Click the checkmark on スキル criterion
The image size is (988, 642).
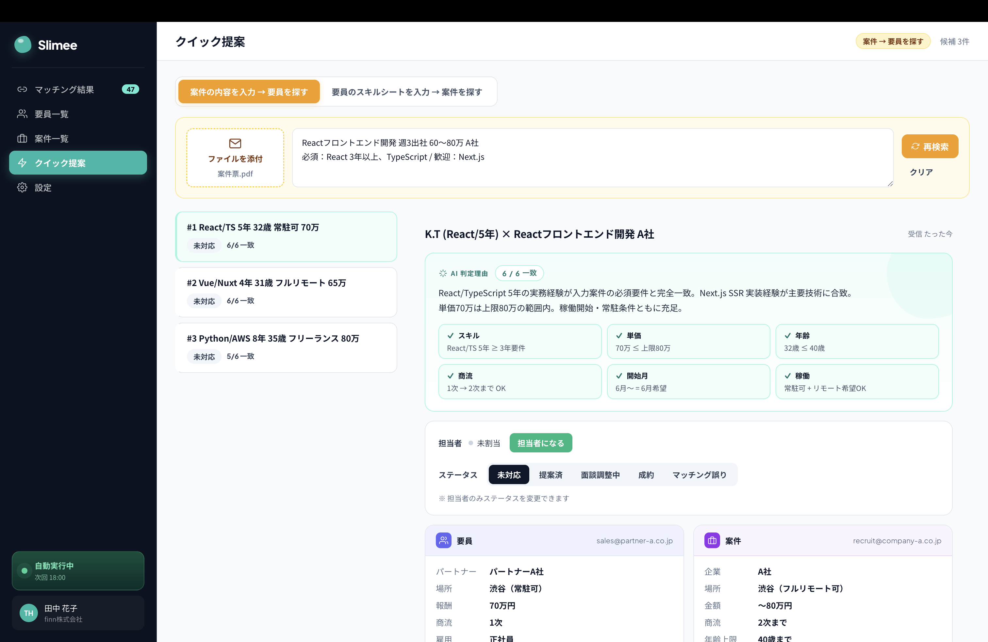coord(451,335)
